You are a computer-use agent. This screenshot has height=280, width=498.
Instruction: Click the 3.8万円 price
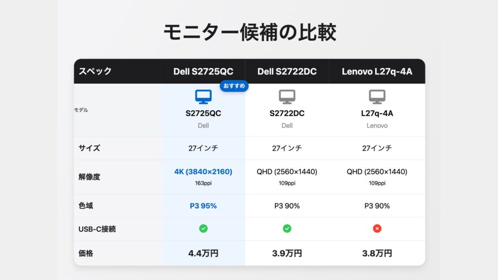click(377, 253)
